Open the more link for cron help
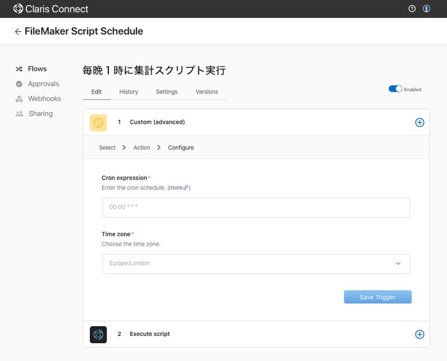This screenshot has width=447, height=361. [x=176, y=187]
